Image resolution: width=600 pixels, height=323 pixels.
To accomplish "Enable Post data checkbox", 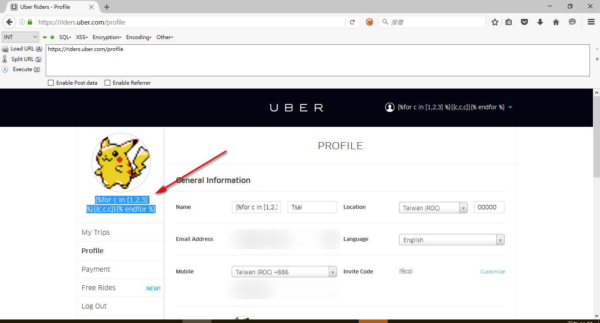I will [51, 83].
